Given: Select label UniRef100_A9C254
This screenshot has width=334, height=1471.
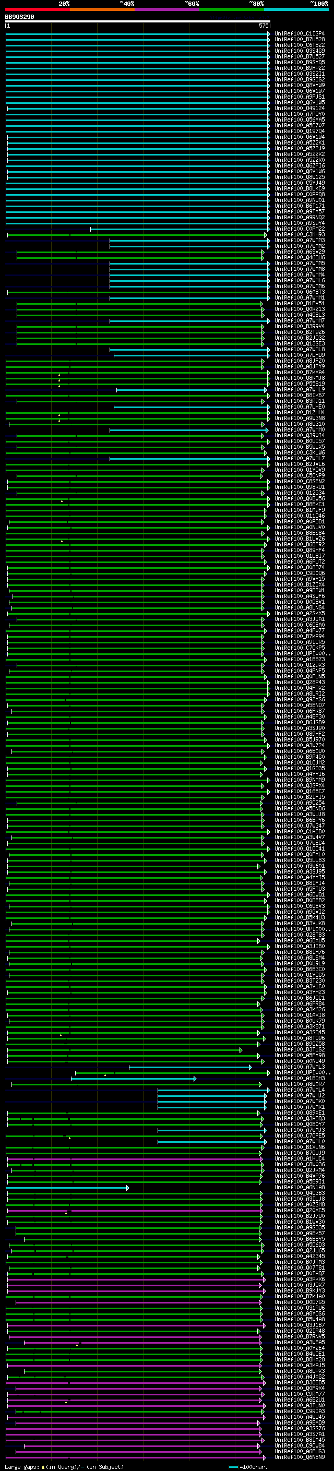Looking at the screenshot, I should (299, 803).
